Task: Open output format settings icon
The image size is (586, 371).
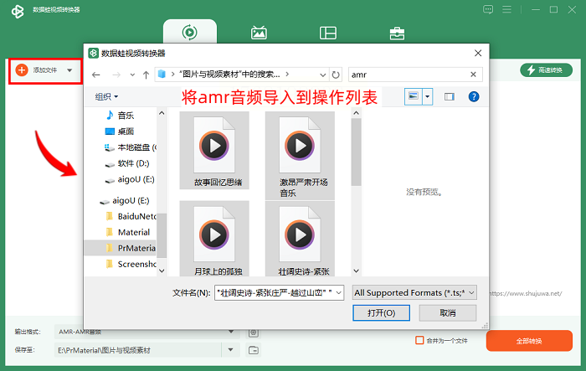Action: coord(254,332)
